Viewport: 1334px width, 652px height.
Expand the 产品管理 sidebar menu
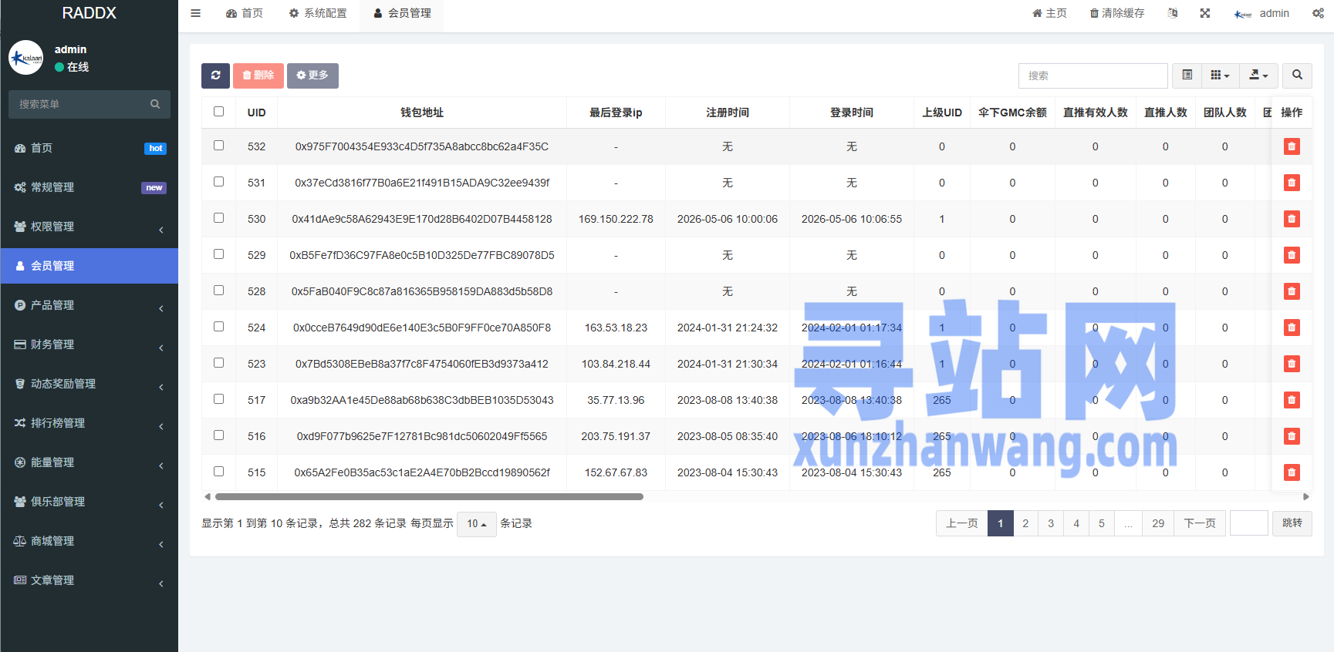[x=89, y=305]
